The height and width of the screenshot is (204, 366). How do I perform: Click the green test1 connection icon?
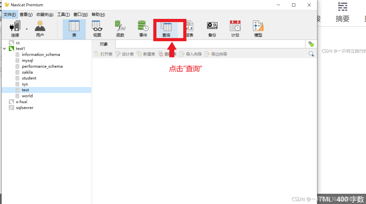coord(11,49)
